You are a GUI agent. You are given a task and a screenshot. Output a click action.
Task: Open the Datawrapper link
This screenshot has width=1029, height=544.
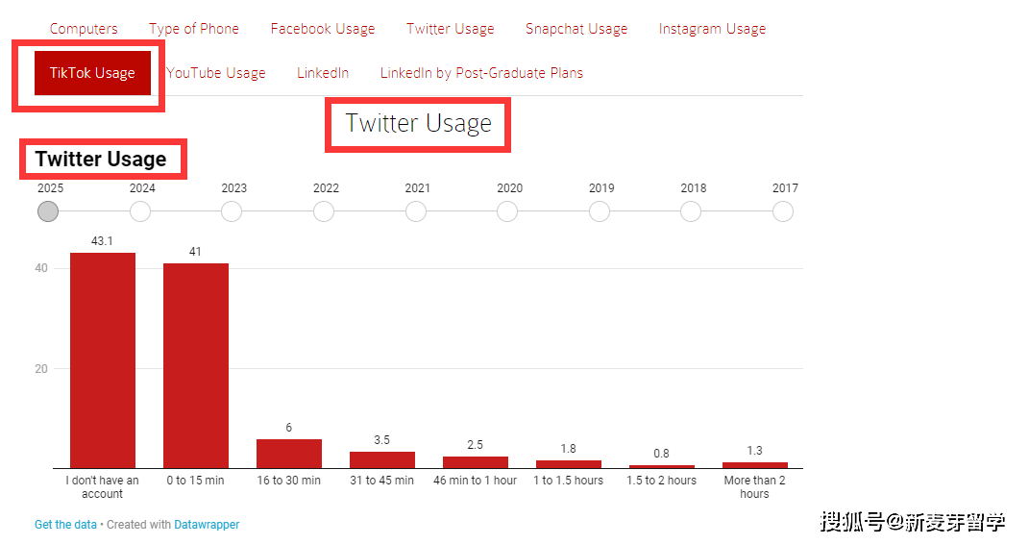207,525
